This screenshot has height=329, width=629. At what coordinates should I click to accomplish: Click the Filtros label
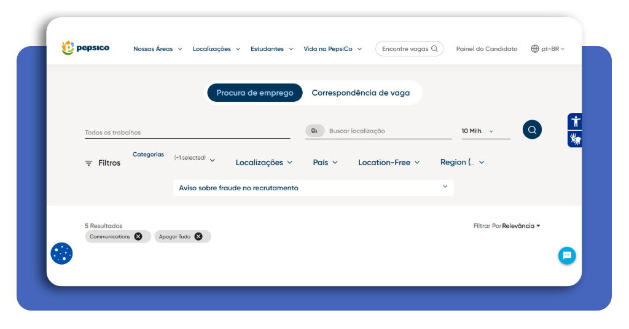[109, 163]
